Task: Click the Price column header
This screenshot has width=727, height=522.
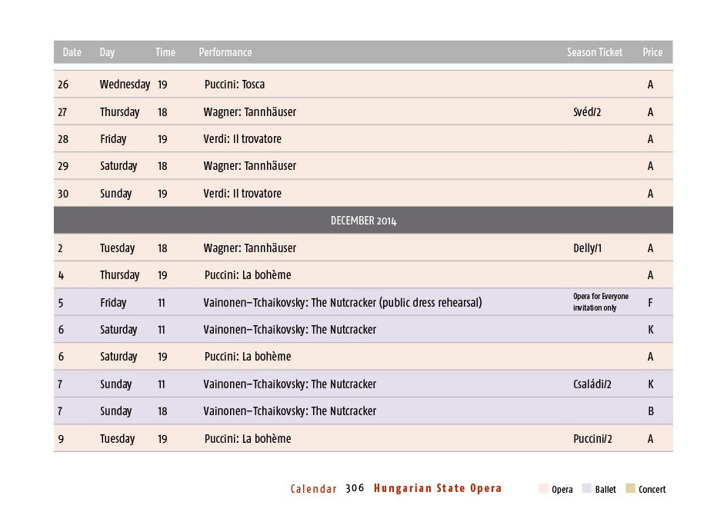Action: (652, 52)
